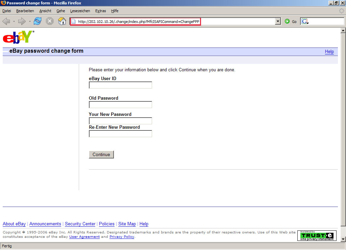Reload the page with the Refresh icon

[38, 21]
